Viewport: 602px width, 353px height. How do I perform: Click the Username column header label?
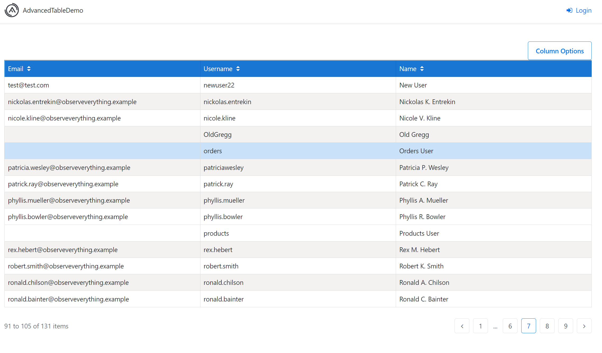[x=218, y=69]
